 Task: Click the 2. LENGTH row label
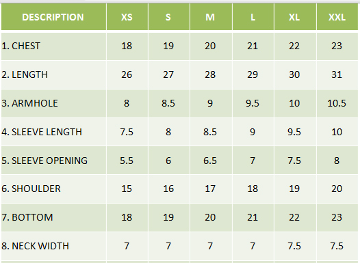pos(25,74)
